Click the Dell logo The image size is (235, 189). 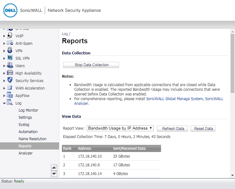(10, 10)
